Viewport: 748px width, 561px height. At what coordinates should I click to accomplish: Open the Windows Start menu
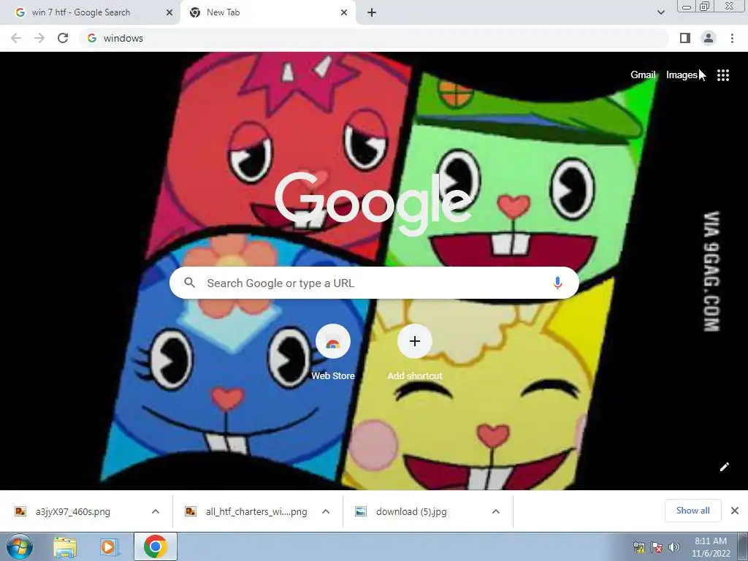(19, 546)
